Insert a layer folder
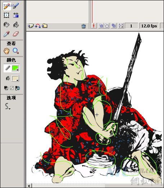Screen dimensions: 164x188 click(45, 26)
